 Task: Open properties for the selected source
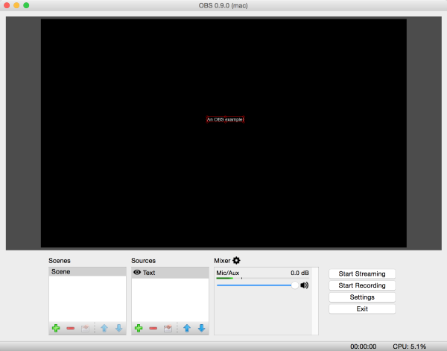pyautogui.click(x=168, y=328)
